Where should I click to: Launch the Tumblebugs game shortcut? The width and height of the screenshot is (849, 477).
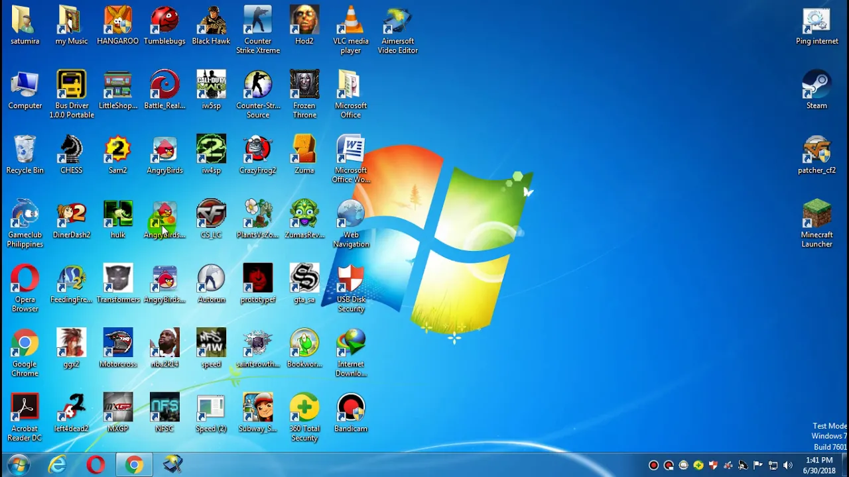pyautogui.click(x=164, y=25)
